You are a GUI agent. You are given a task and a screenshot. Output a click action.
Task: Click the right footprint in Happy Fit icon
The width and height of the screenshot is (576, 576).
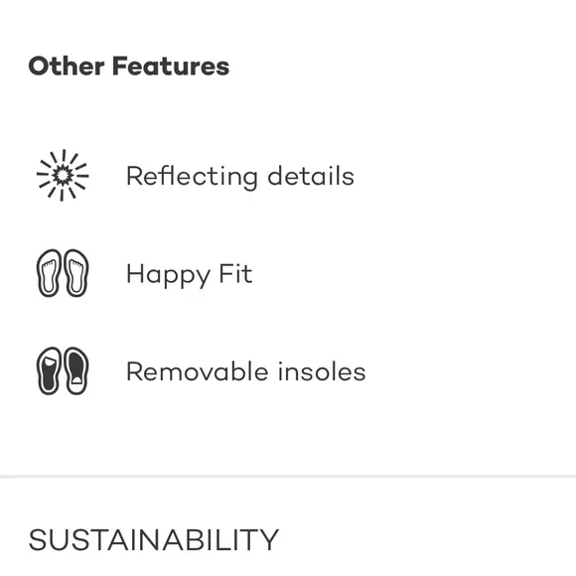click(76, 273)
